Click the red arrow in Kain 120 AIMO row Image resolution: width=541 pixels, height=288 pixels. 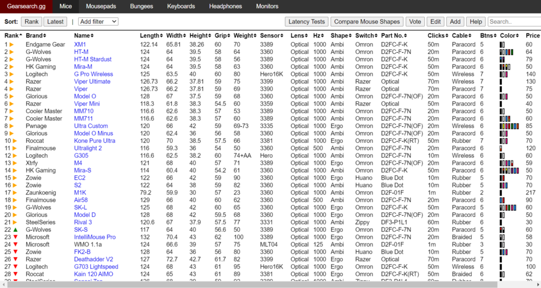click(x=15, y=274)
